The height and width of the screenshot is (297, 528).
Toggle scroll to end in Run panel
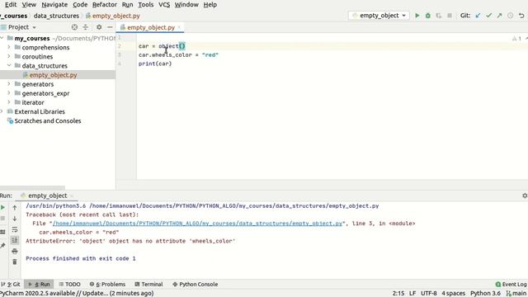15,240
